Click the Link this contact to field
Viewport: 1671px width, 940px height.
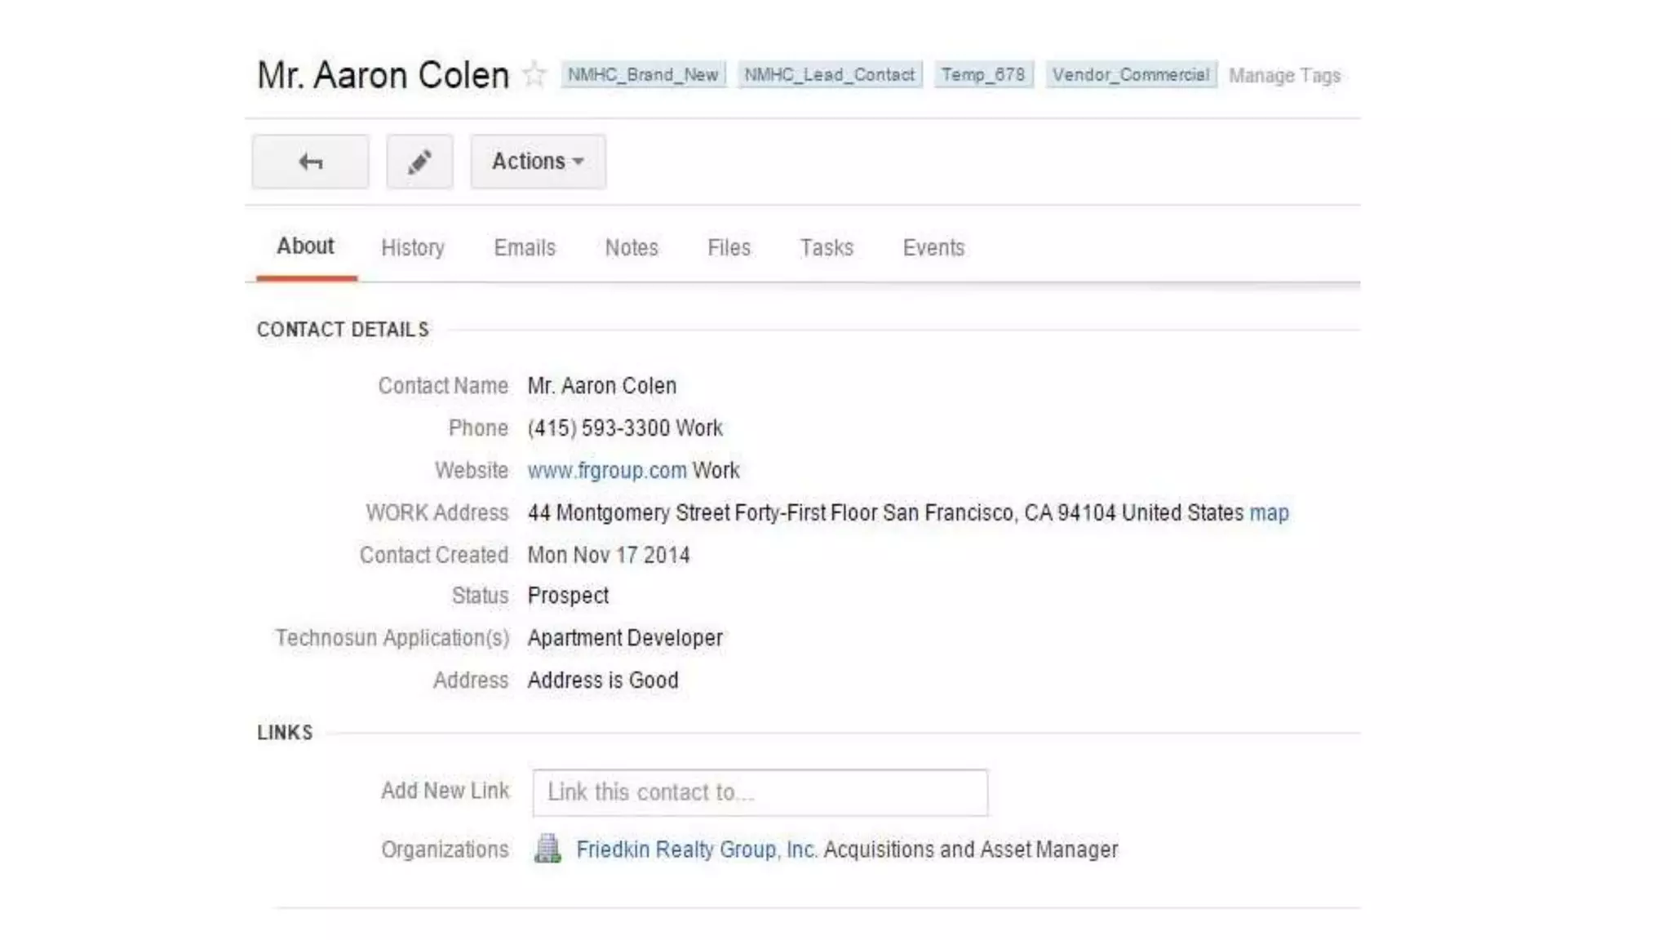(x=760, y=792)
